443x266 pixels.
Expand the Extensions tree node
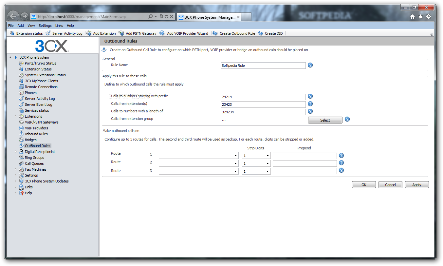15,116
